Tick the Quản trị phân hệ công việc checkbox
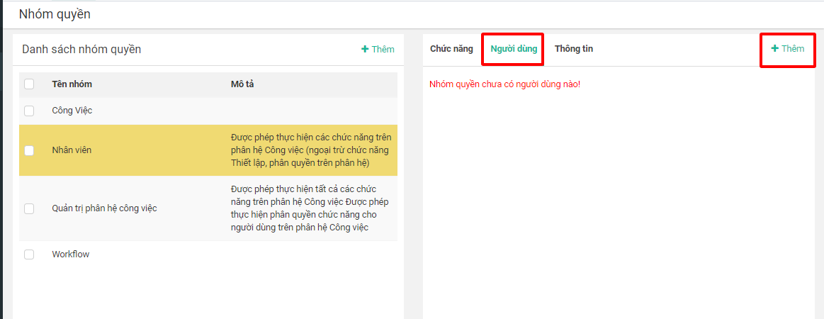 [29, 208]
